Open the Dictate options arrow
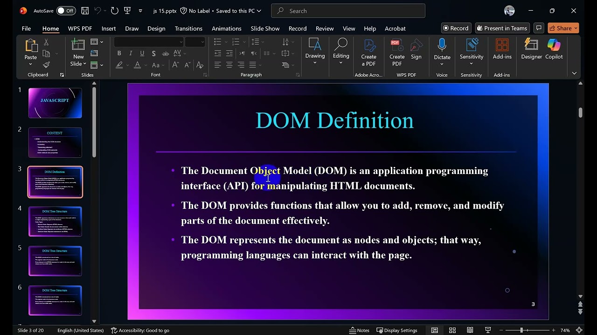The width and height of the screenshot is (597, 335). pos(442,64)
